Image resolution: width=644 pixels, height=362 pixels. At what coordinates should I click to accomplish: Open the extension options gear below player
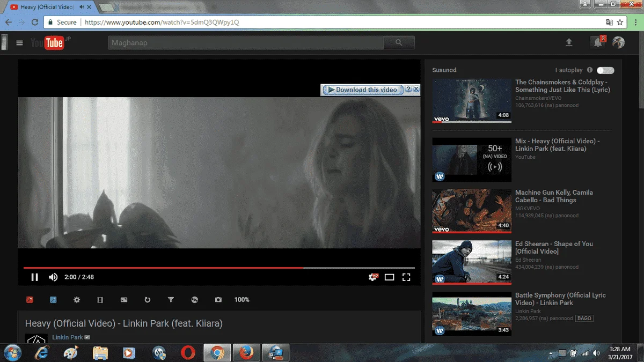[77, 300]
